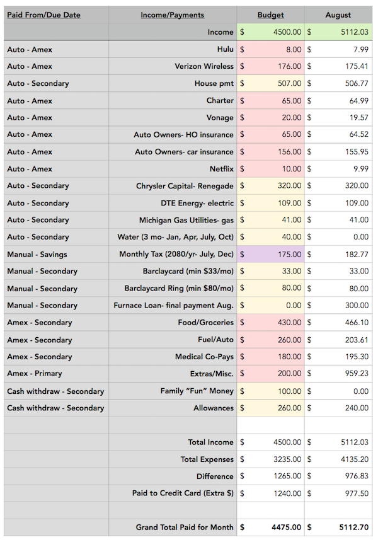The image size is (378, 542).
Task: Click the Amex - Primary cell
Action: click(x=56, y=374)
